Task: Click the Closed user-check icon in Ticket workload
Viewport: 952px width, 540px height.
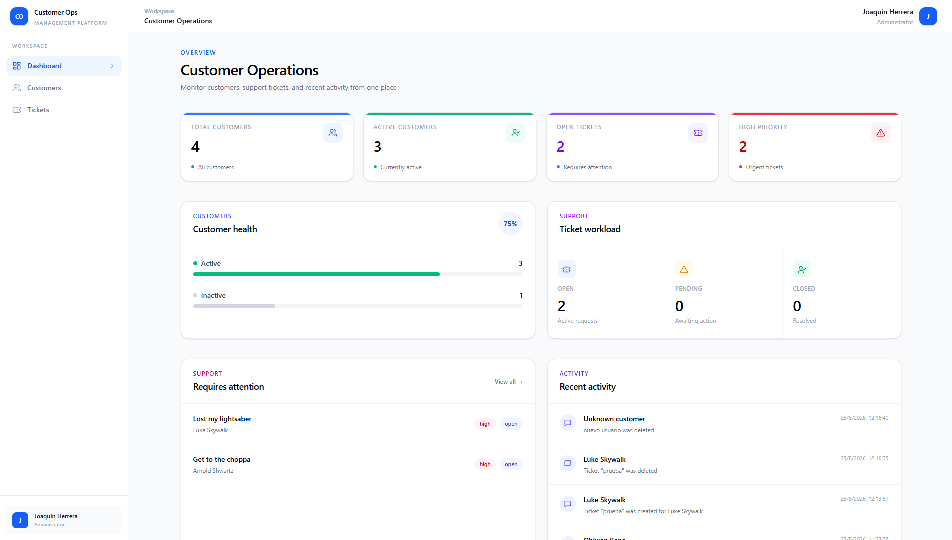Action: click(802, 269)
